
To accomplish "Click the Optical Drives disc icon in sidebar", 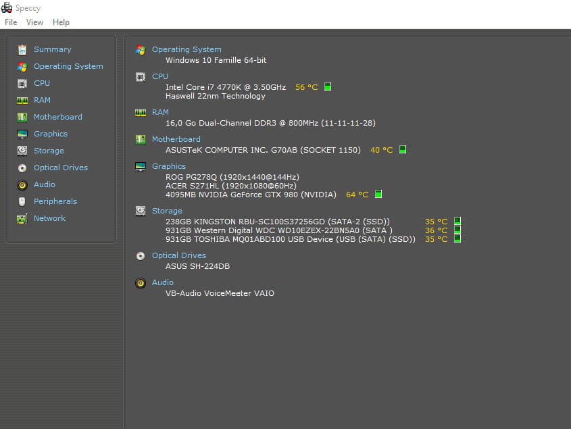I will coord(22,168).
